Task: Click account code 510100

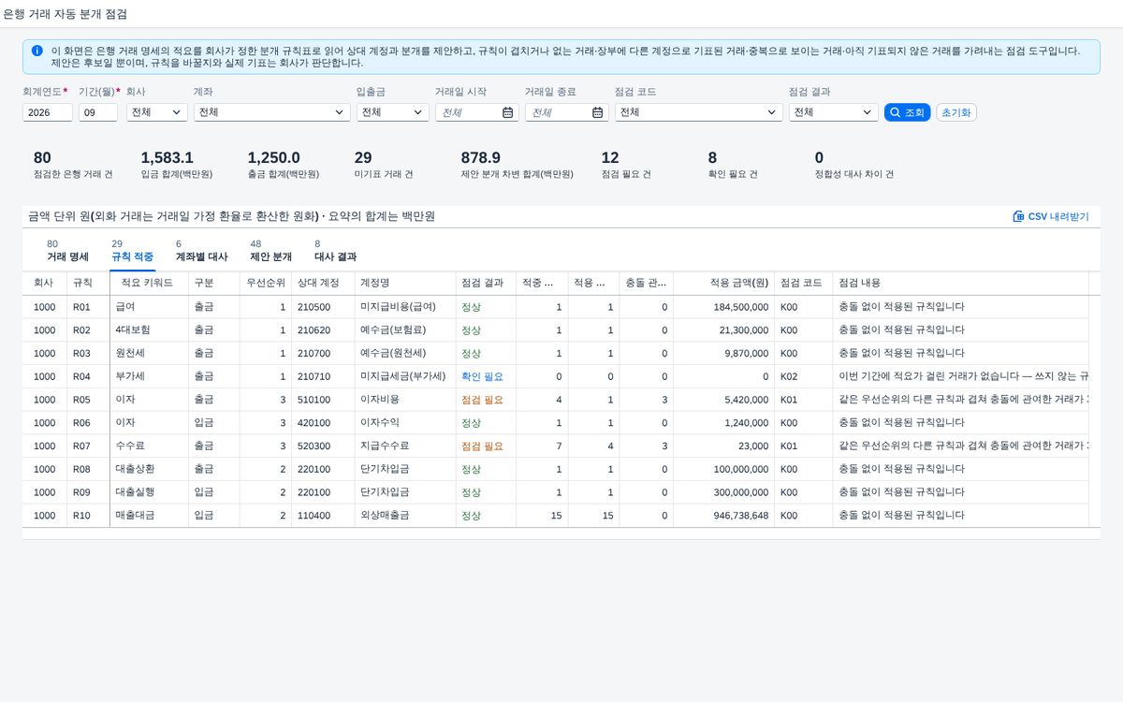Action: click(x=314, y=400)
